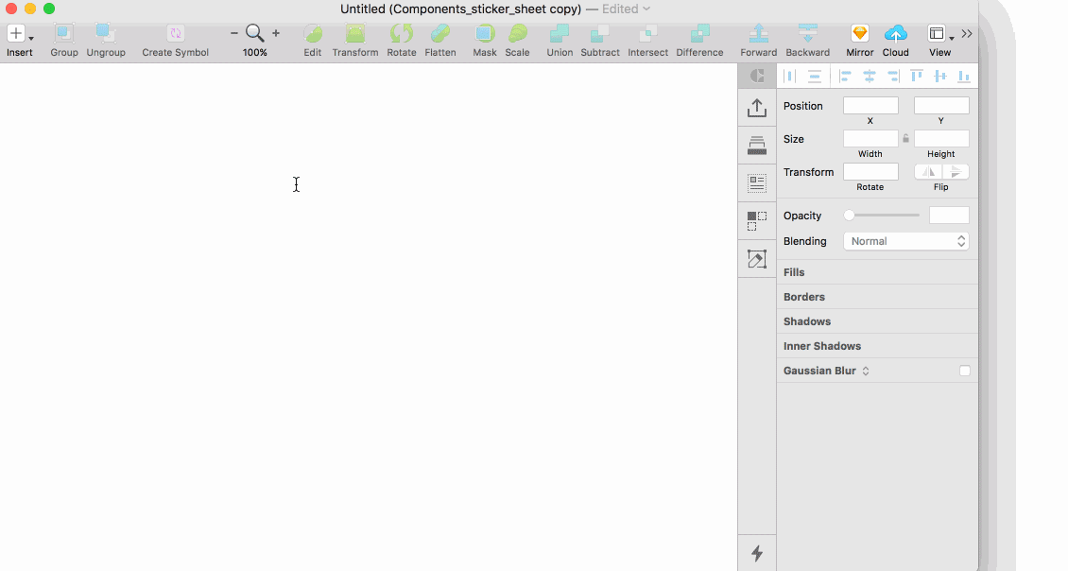Click the export icon in side strip
Viewport: 1068px width, 571px height.
click(x=756, y=108)
